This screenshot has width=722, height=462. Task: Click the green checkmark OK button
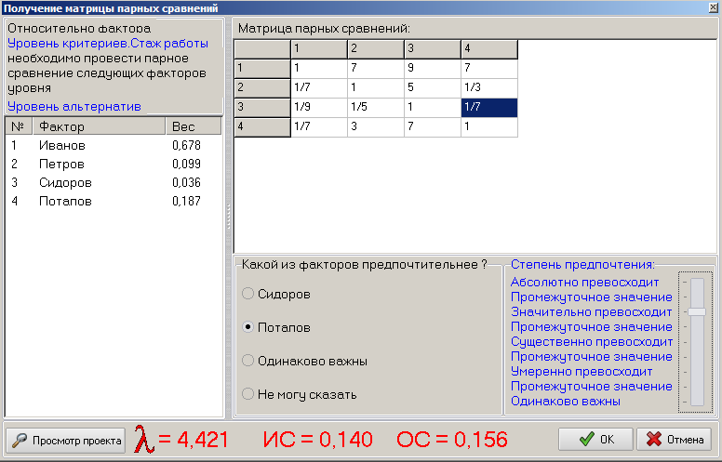pyautogui.click(x=595, y=440)
